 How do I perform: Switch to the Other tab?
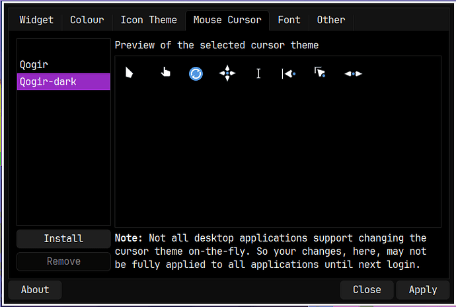(x=331, y=20)
